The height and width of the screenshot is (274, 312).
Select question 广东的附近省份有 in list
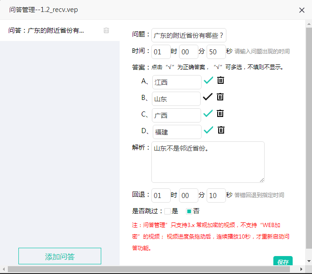(46, 30)
